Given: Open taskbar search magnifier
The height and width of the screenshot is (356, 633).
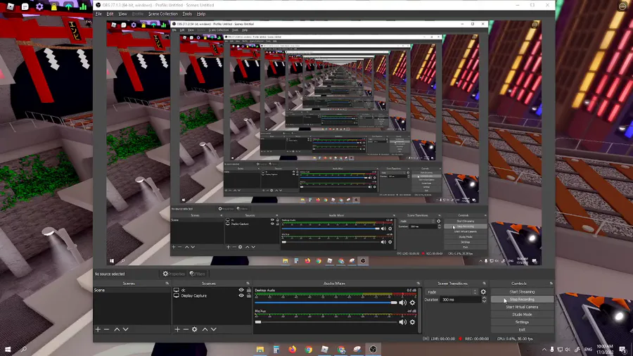Looking at the screenshot, I should point(23,349).
